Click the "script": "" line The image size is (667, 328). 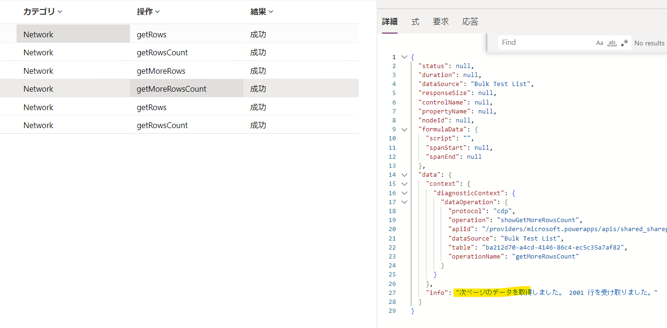(450, 138)
